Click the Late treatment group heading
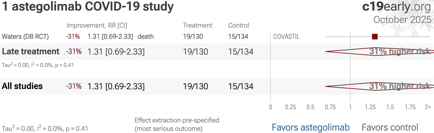434x133 pixels. 31,51
